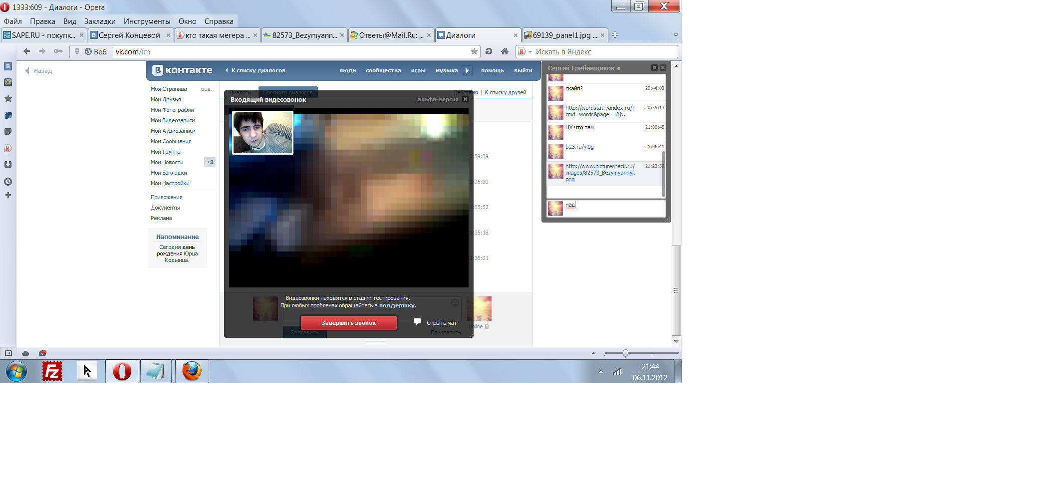Open Мои Друзья in left menu
1037x494 pixels.
coord(166,99)
